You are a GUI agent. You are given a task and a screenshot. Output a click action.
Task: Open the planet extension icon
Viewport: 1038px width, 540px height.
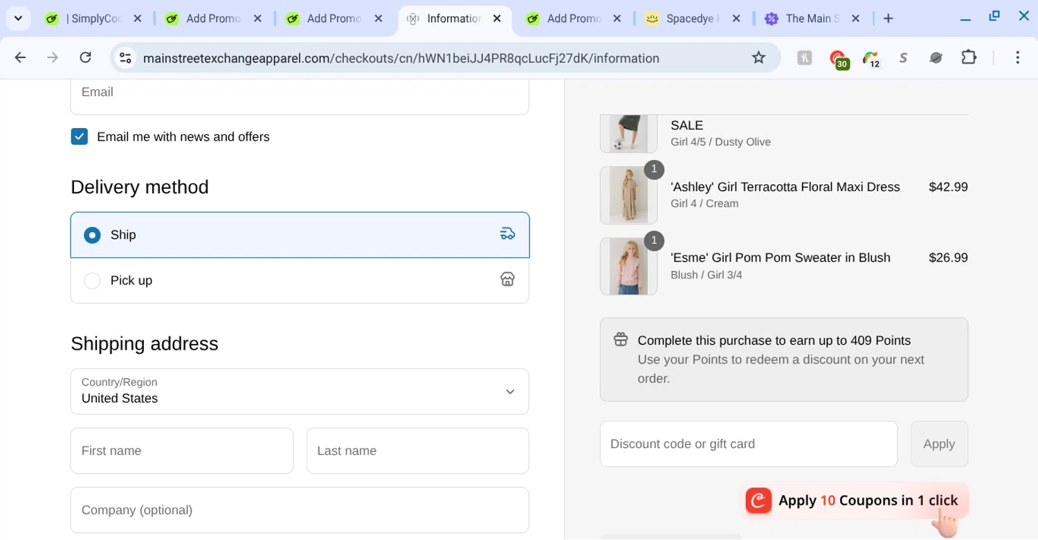click(936, 58)
